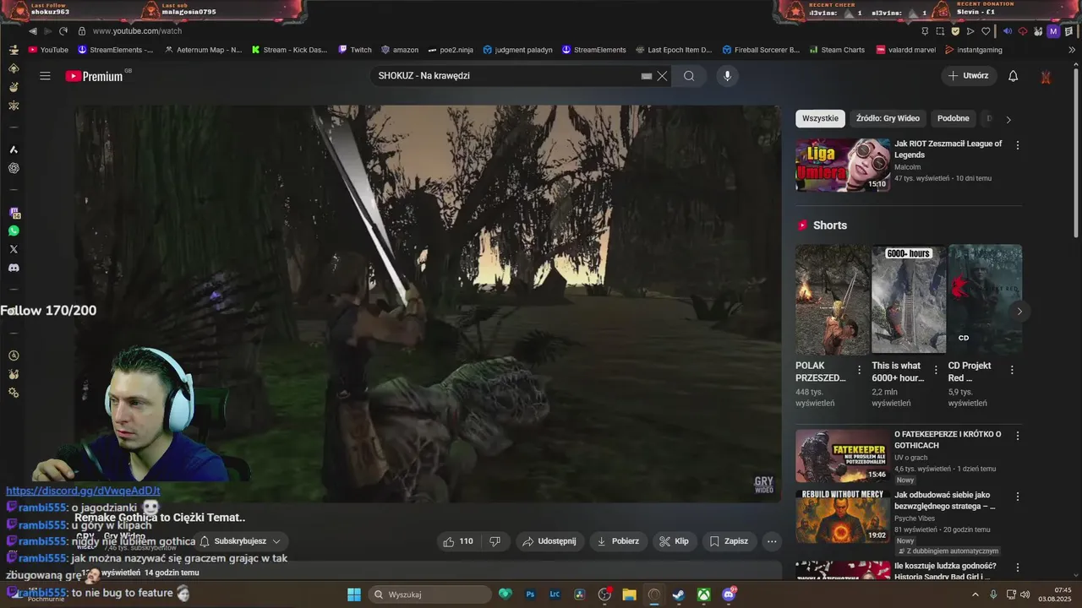Screen dimensions: 1082x608
Task: Open Stream - Kick Dashboard bookmark
Action: tap(289, 50)
